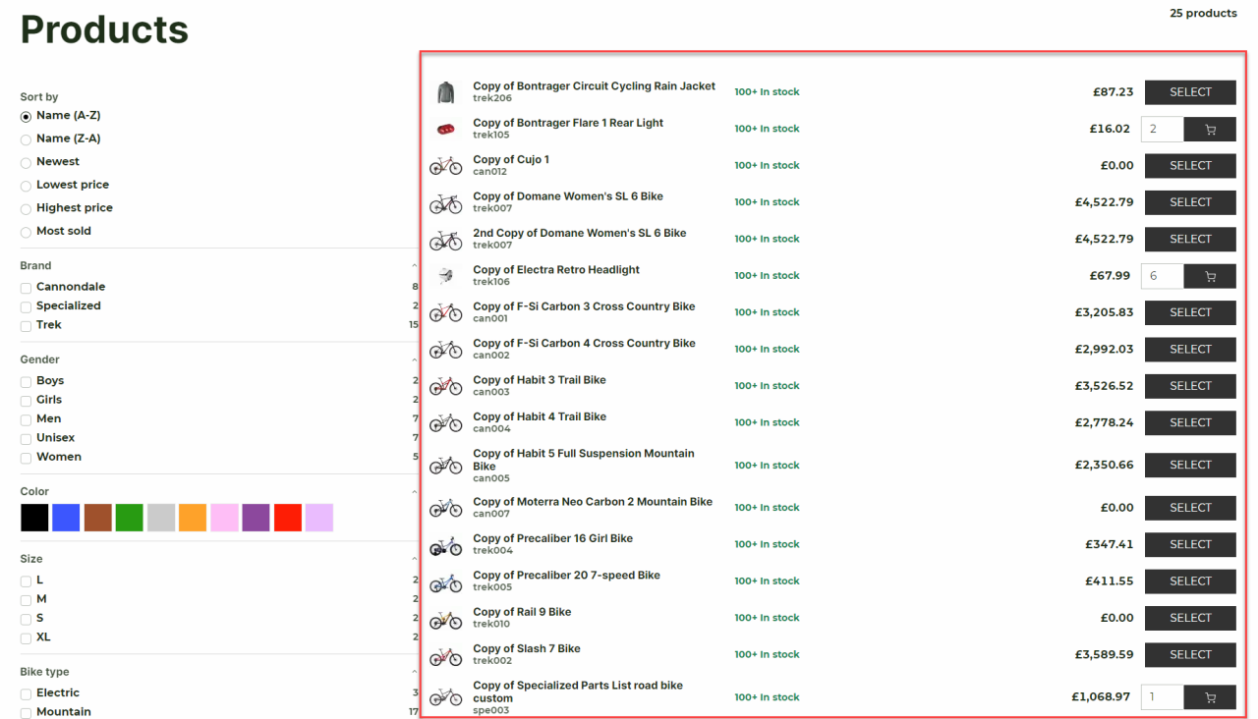Click the Electra Retro Headlight product image
Screen dimensions: 1258x719
pos(446,276)
